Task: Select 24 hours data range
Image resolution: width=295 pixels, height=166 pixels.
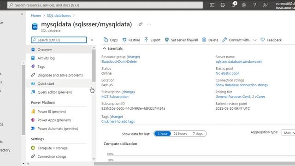Action: pyautogui.click(x=180, y=134)
